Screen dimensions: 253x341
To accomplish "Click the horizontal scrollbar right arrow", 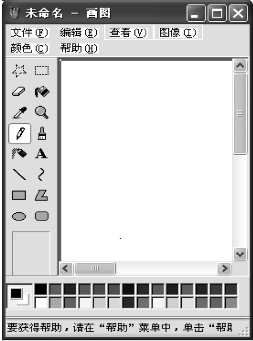I will [x=224, y=268].
